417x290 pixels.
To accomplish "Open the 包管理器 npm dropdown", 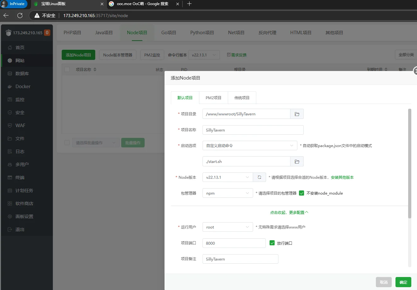I will (227, 193).
